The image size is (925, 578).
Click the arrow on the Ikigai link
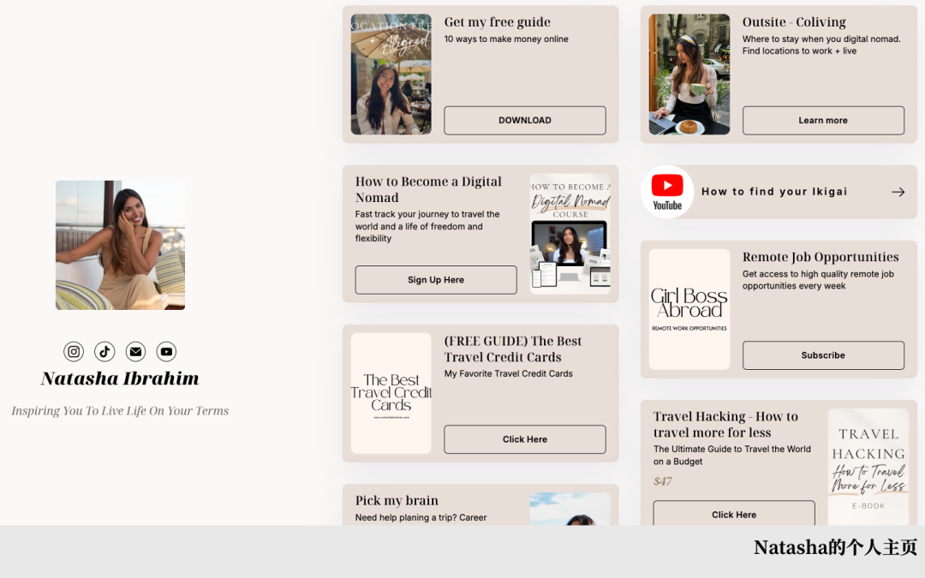pos(898,192)
